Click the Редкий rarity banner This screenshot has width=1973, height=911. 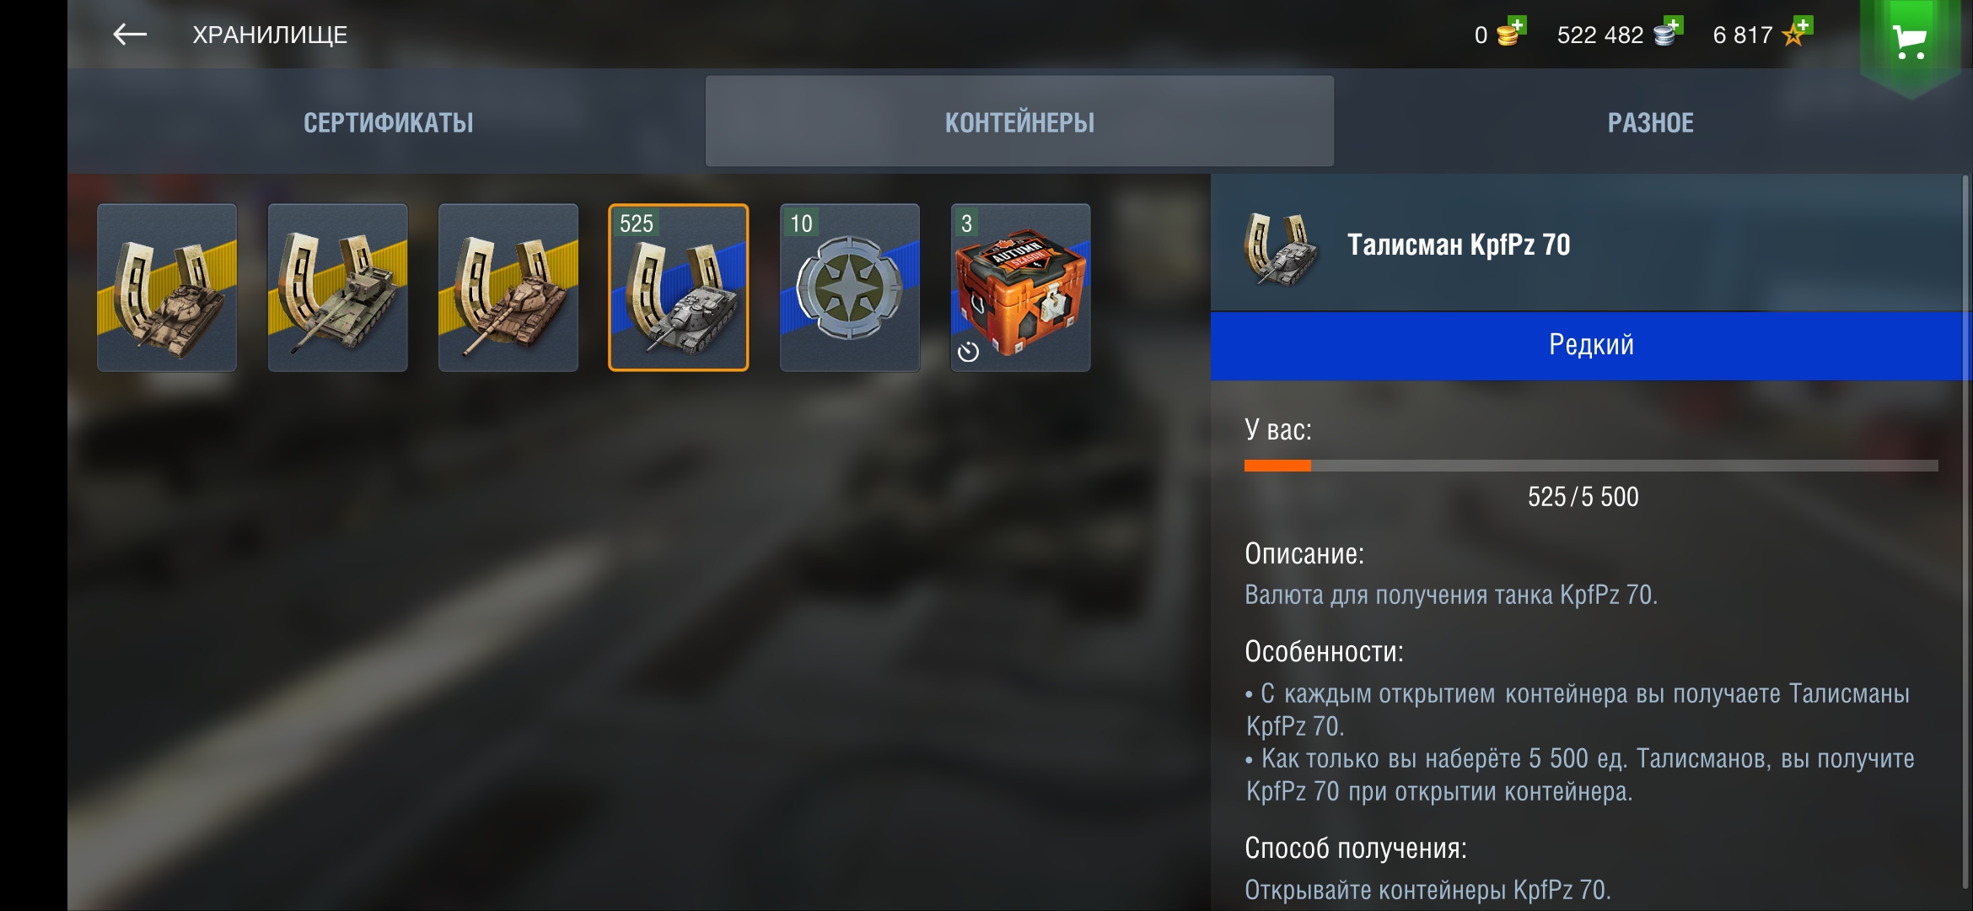(x=1590, y=346)
